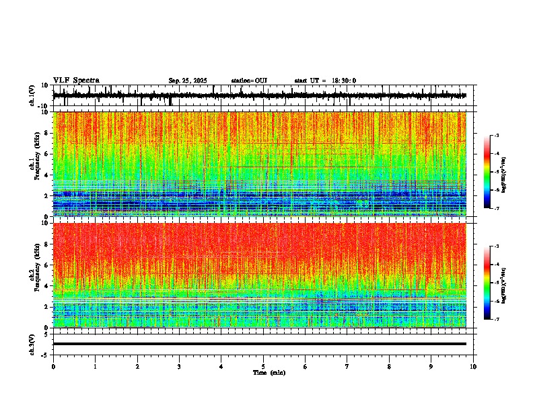Click time axis tick label "6"
The height and width of the screenshot is (411, 533).
(306, 367)
